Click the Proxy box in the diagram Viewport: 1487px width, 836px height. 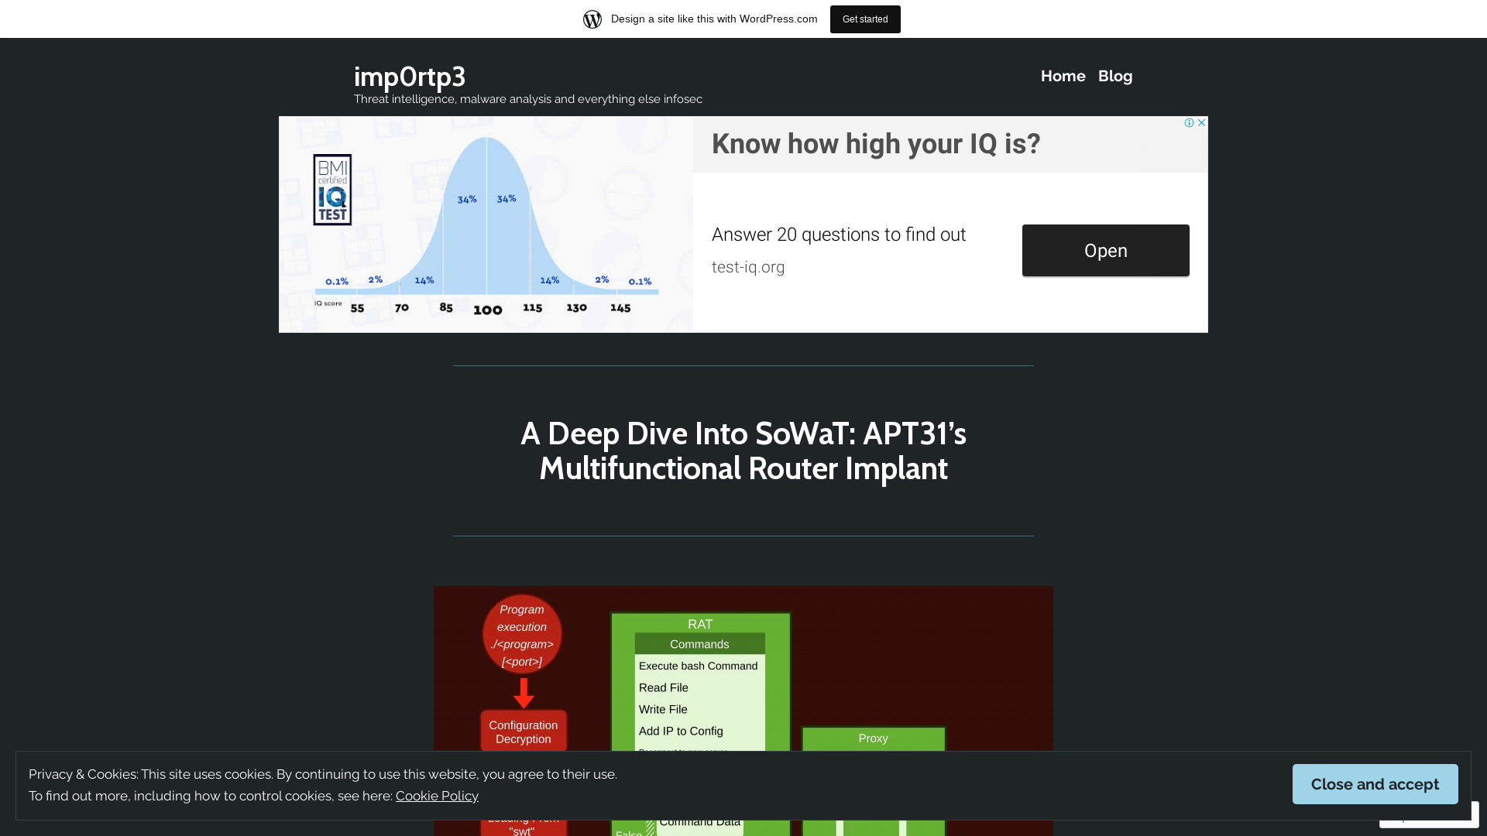[x=874, y=738]
